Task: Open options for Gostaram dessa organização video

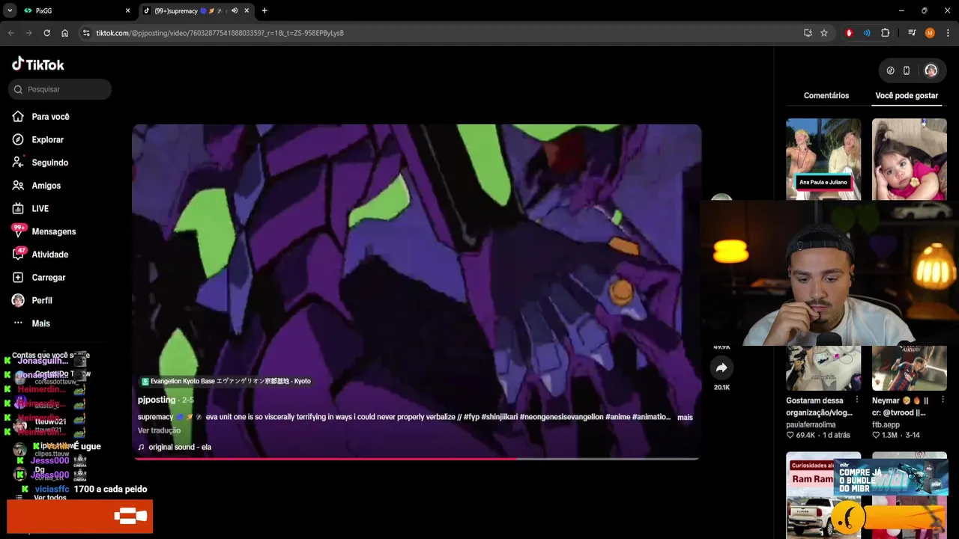Action: [857, 401]
